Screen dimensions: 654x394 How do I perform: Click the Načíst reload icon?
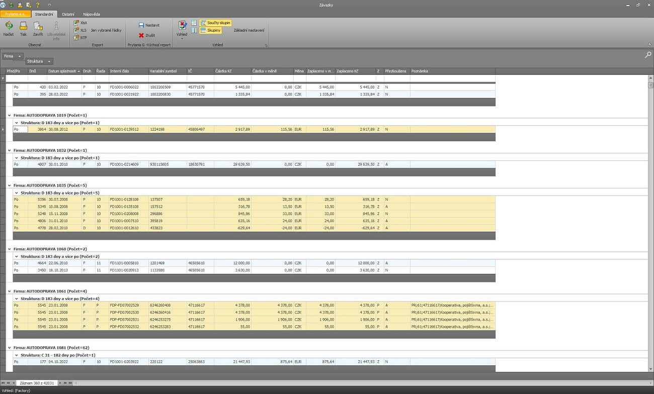9,26
